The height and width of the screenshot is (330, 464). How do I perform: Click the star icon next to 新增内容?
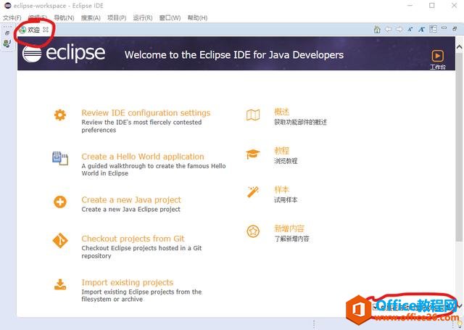(x=253, y=231)
